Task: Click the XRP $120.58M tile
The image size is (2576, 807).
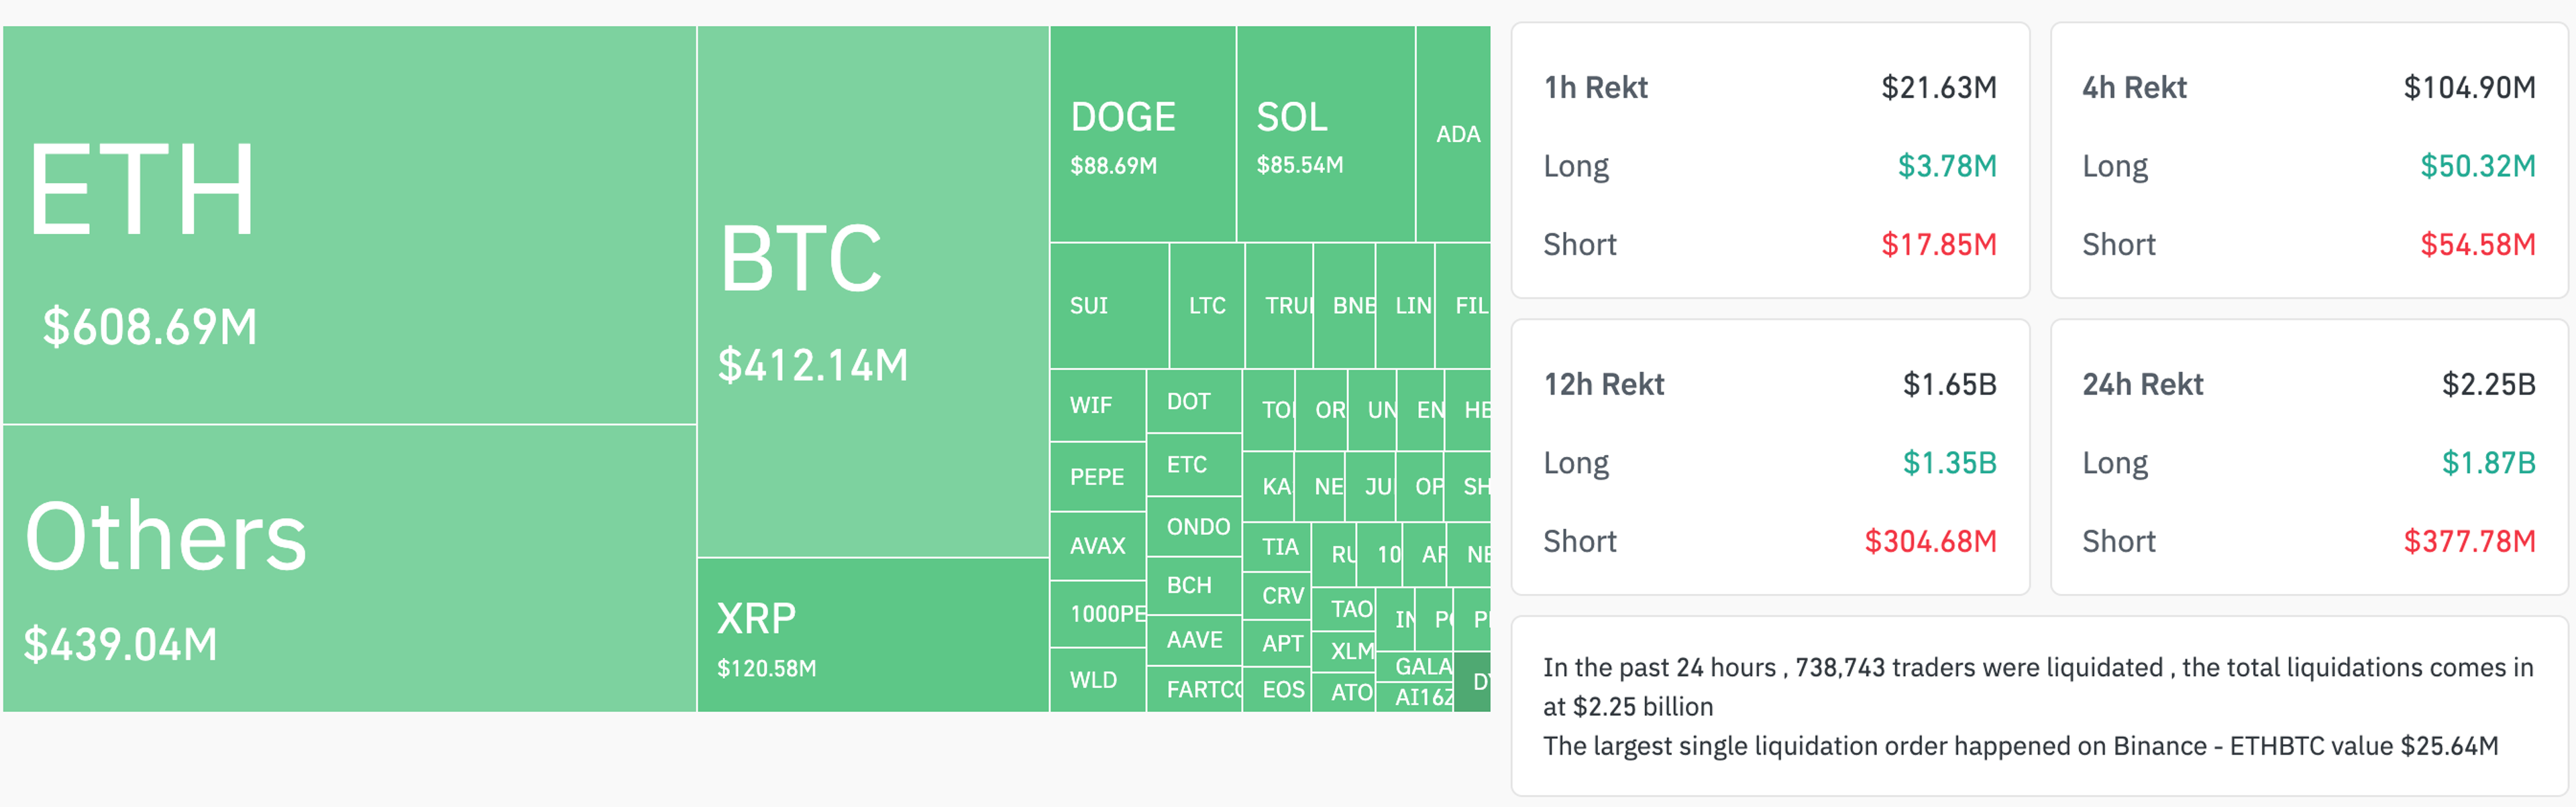Action: tap(873, 635)
